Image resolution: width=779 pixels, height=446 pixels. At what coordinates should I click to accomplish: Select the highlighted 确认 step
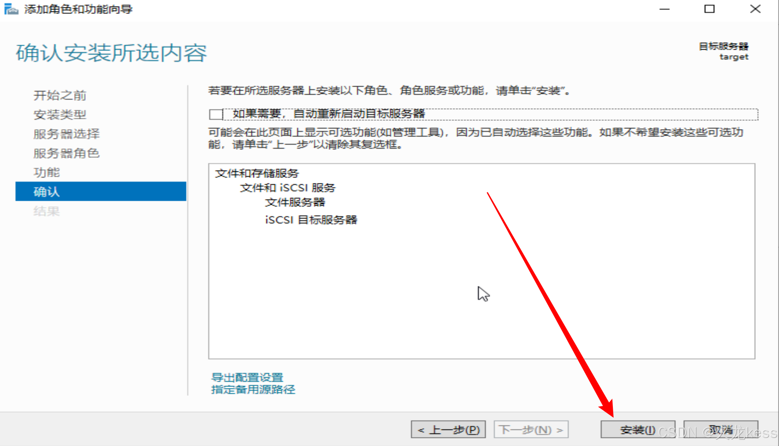click(101, 191)
